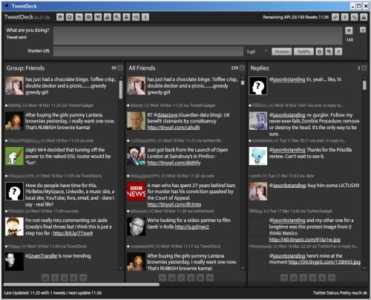This screenshot has width=371, height=300.
Task: Click avatar beside the Guardian data blog retweet
Action: [136, 121]
